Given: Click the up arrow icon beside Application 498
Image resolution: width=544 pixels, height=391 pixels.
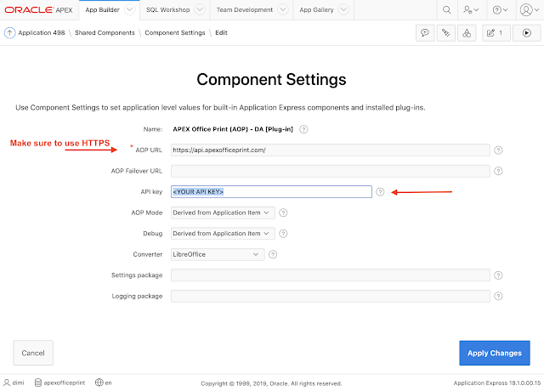Looking at the screenshot, I should tap(8, 33).
